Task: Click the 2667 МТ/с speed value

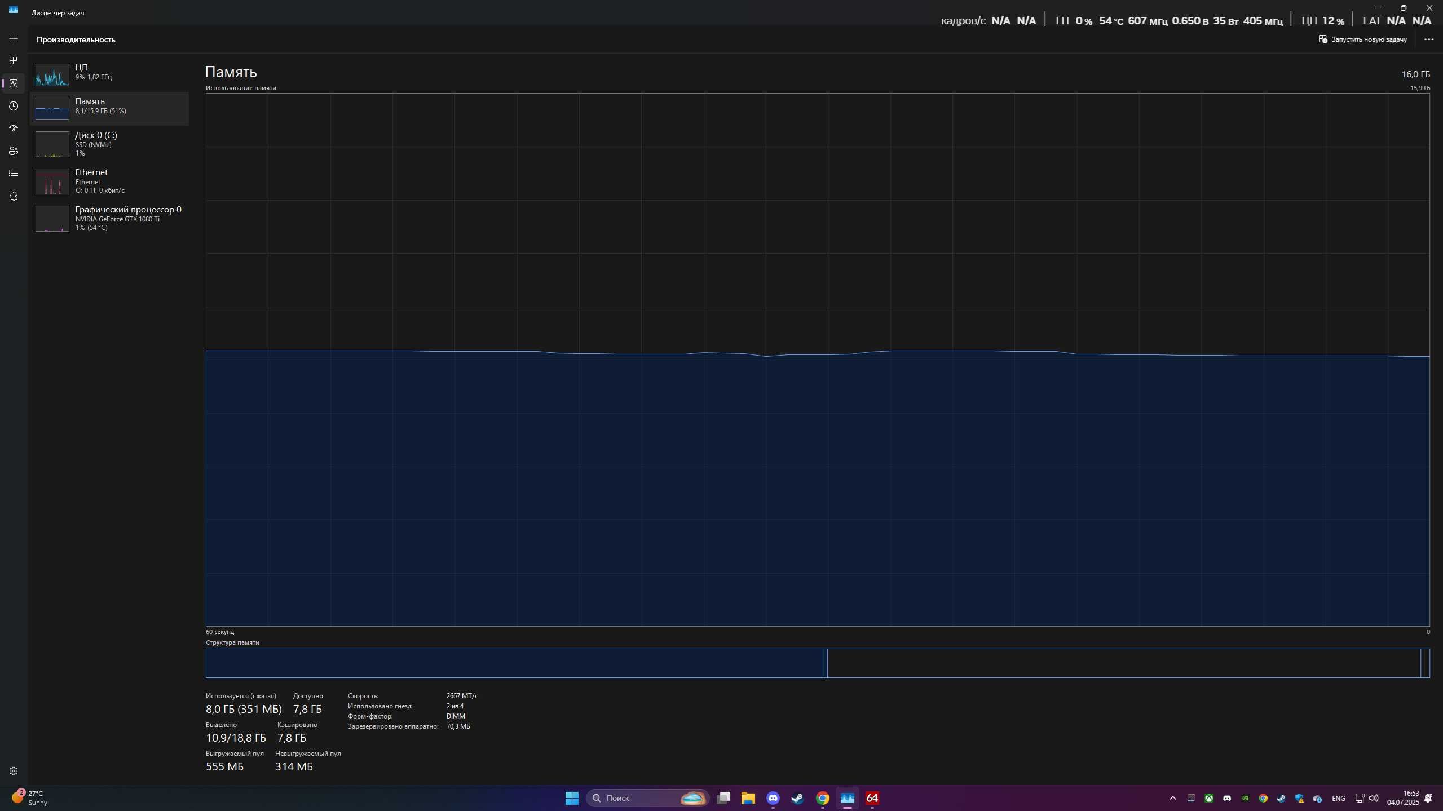Action: (x=462, y=696)
